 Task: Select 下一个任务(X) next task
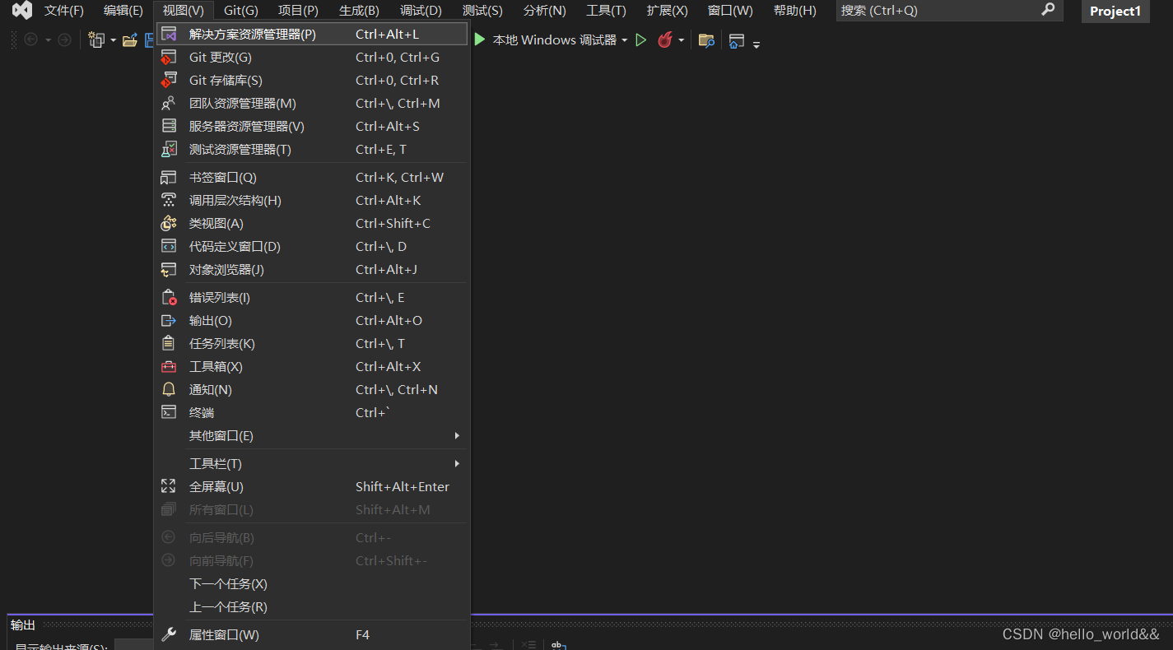312,583
